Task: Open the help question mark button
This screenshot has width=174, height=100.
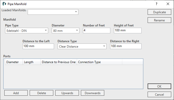Action: point(156,4)
